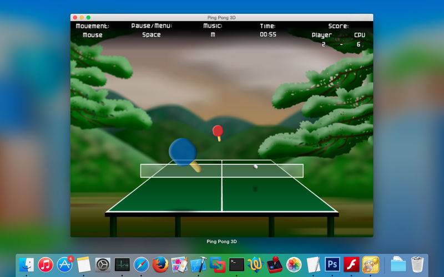
Task: Click the Ping Pong 3D caption below window
Action: pos(221,242)
